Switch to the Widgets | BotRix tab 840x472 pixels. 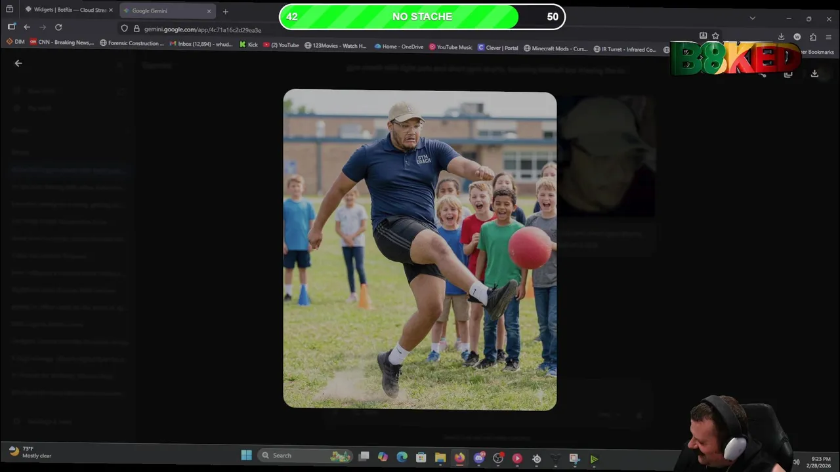[x=69, y=10]
